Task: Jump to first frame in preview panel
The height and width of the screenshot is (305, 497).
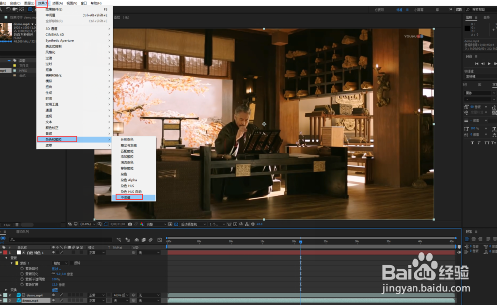Action: (477, 64)
